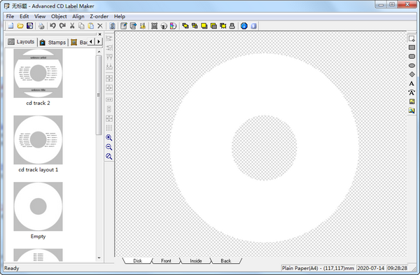Click the print icon in toolbar
The width and height of the screenshot is (420, 275).
tap(41, 26)
